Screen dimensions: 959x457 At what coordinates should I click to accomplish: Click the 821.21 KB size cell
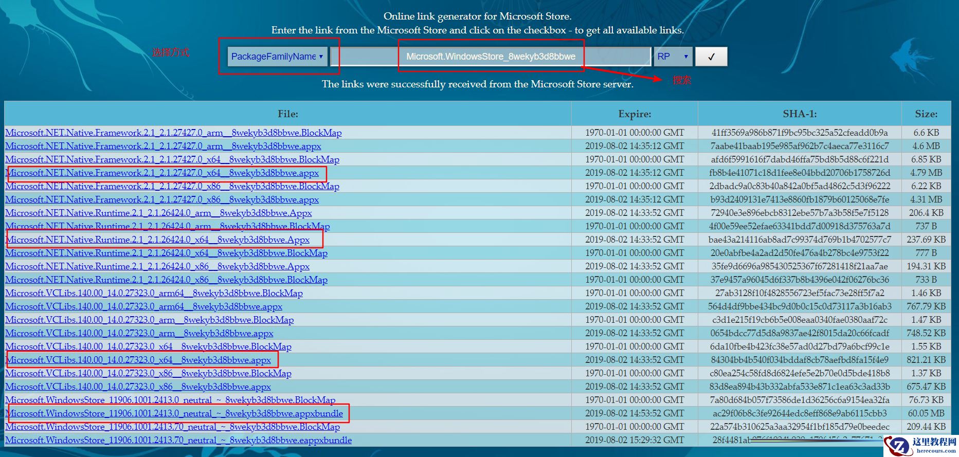tap(926, 360)
